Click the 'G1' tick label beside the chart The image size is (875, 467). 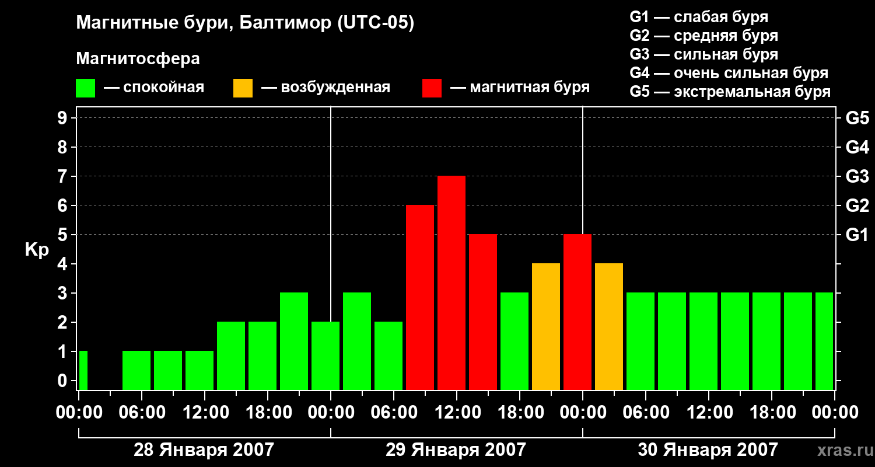point(857,235)
